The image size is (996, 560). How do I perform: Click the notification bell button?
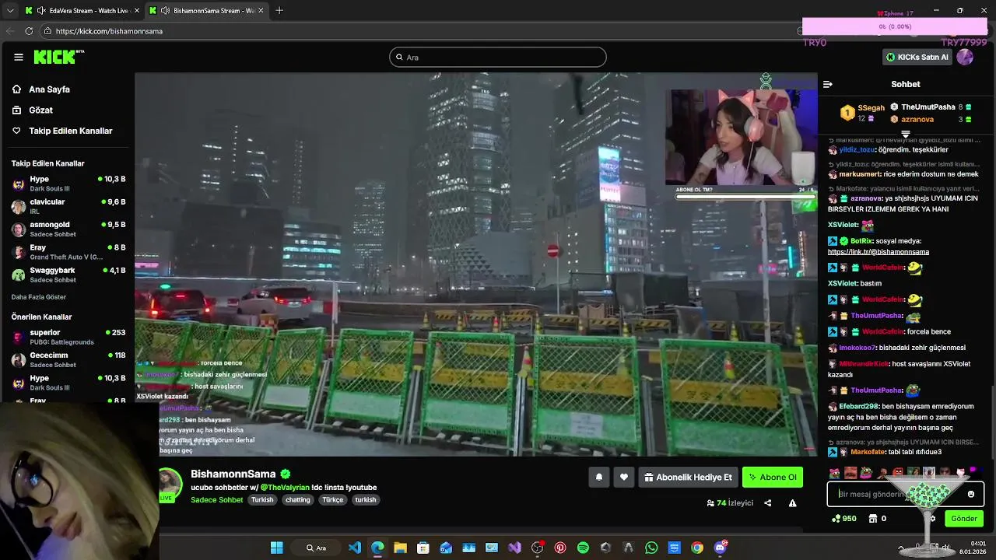click(x=599, y=478)
